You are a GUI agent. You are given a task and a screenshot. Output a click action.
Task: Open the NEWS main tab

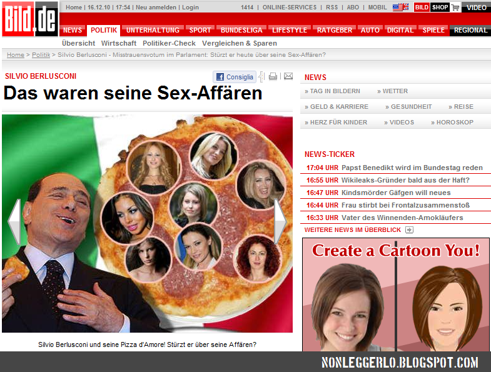point(73,31)
